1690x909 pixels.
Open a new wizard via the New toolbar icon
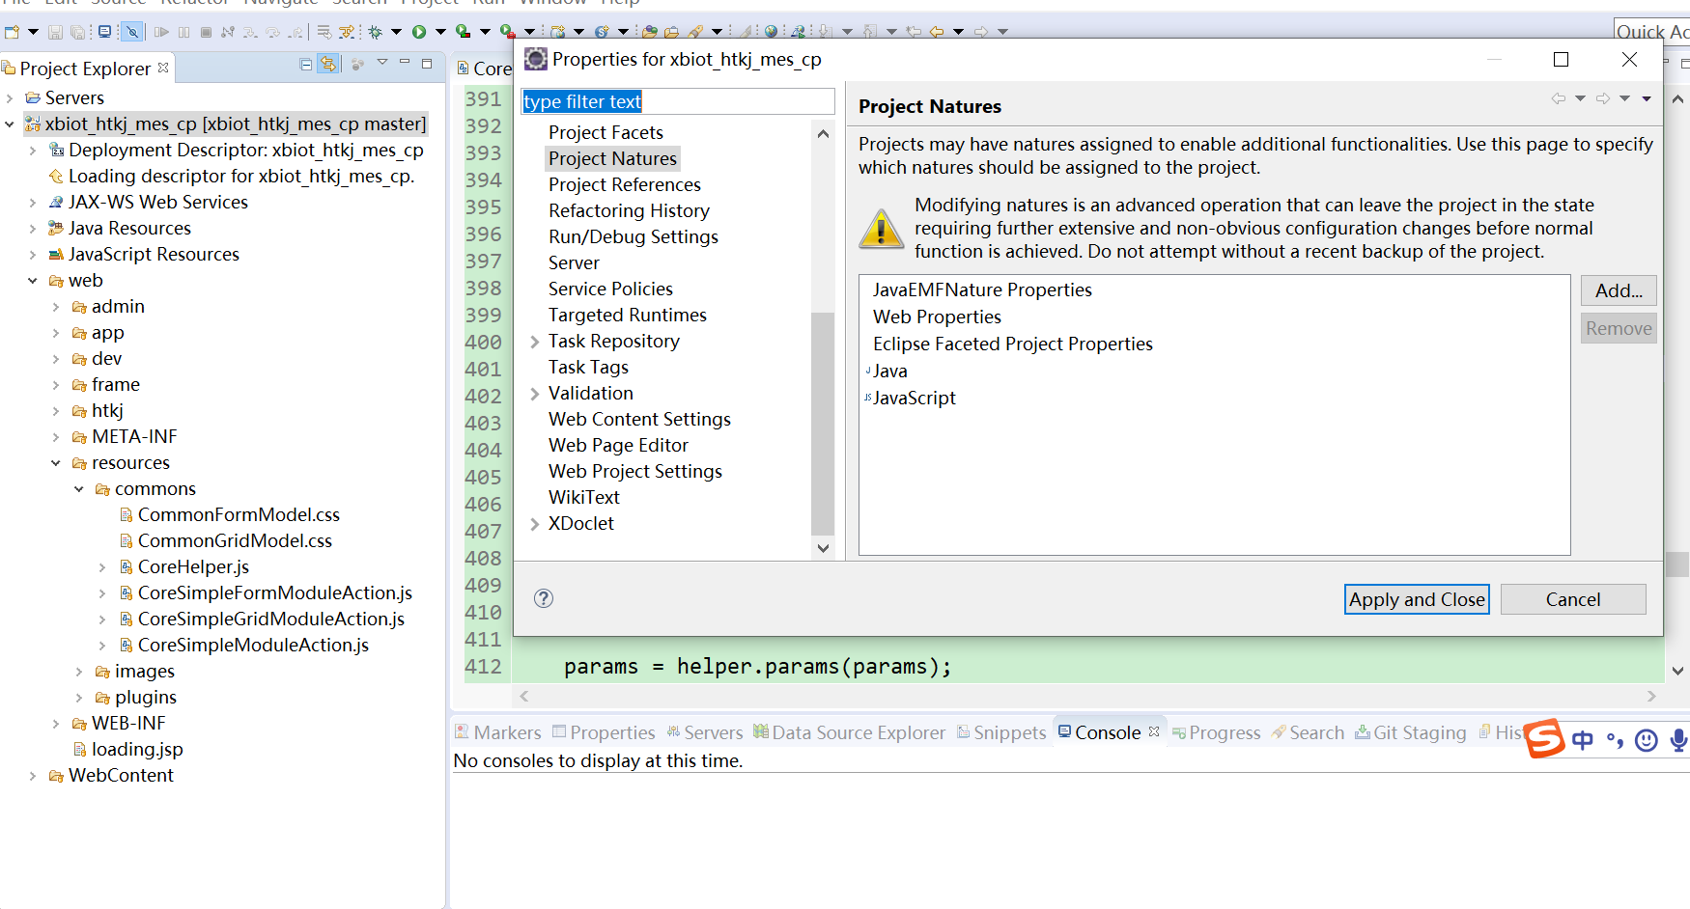pyautogui.click(x=14, y=32)
